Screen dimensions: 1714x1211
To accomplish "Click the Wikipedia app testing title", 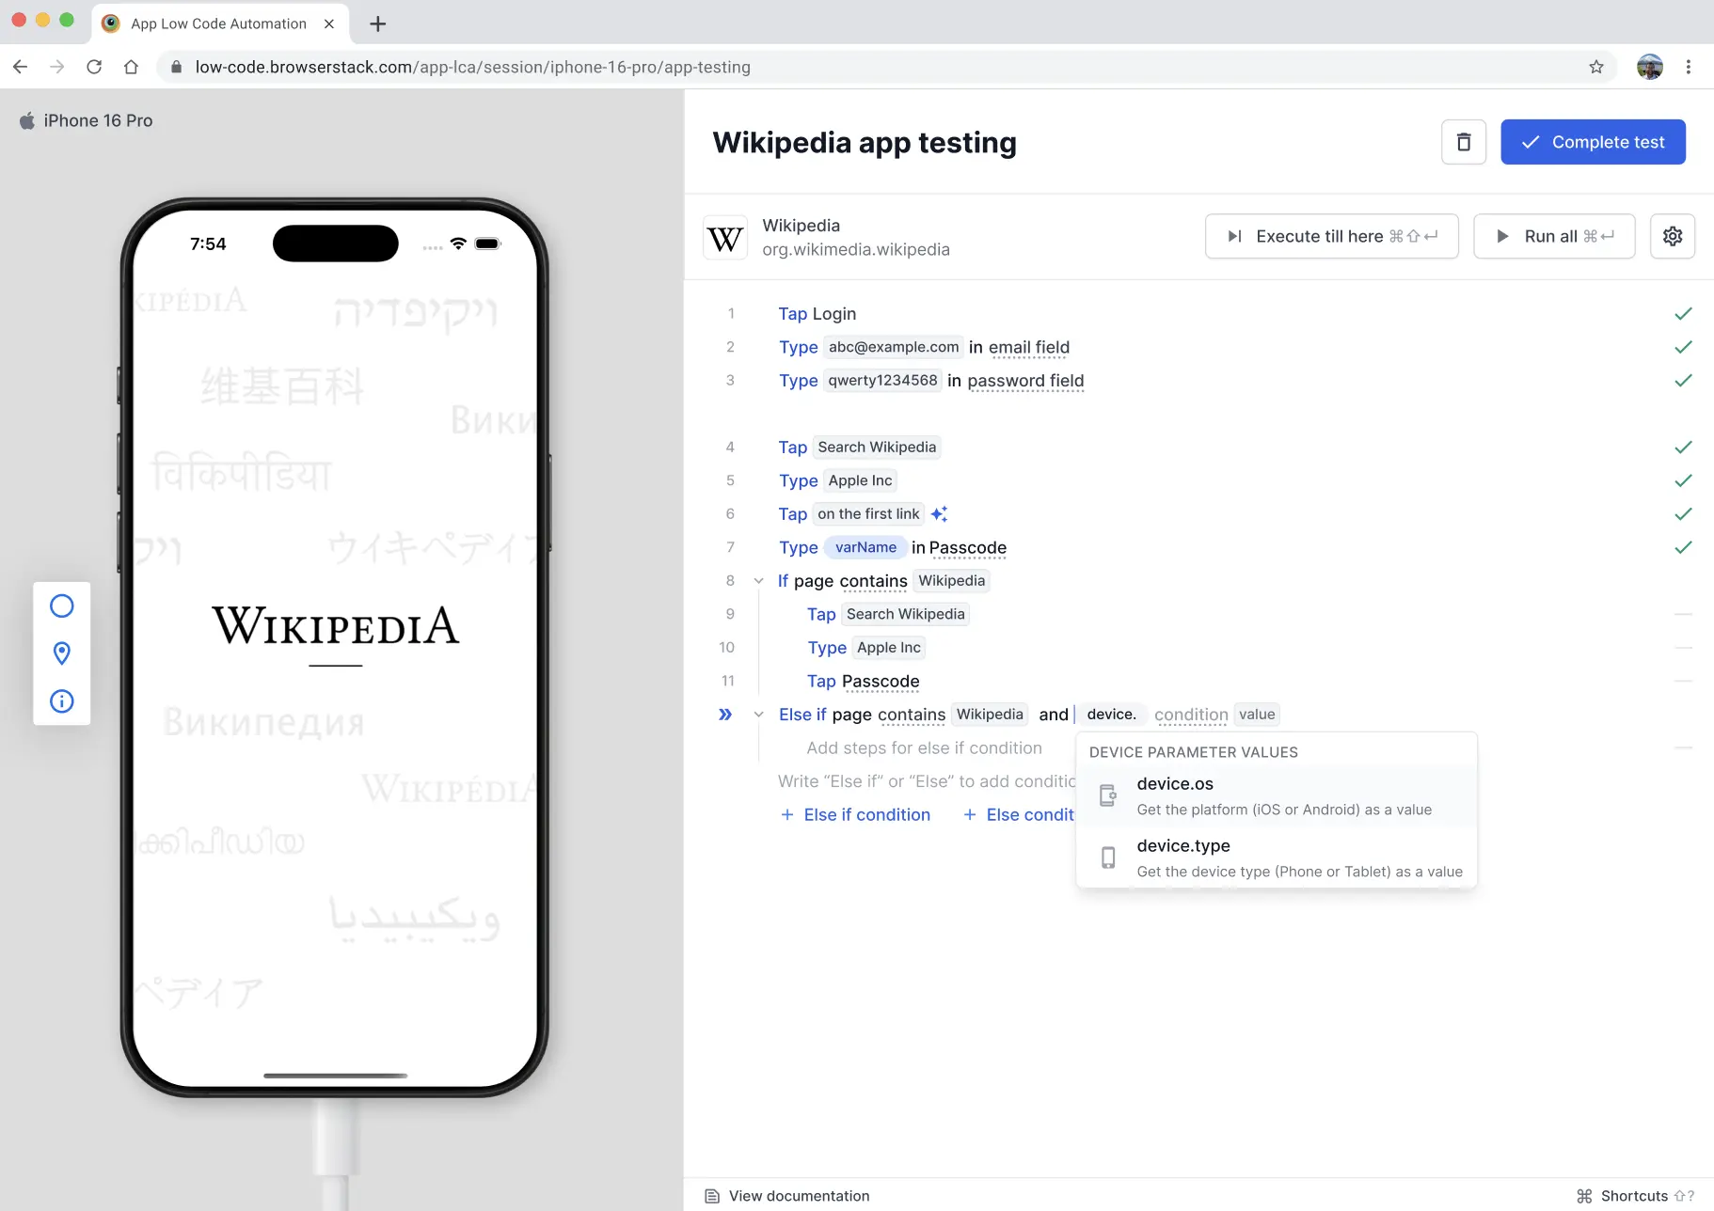I will pyautogui.click(x=864, y=142).
